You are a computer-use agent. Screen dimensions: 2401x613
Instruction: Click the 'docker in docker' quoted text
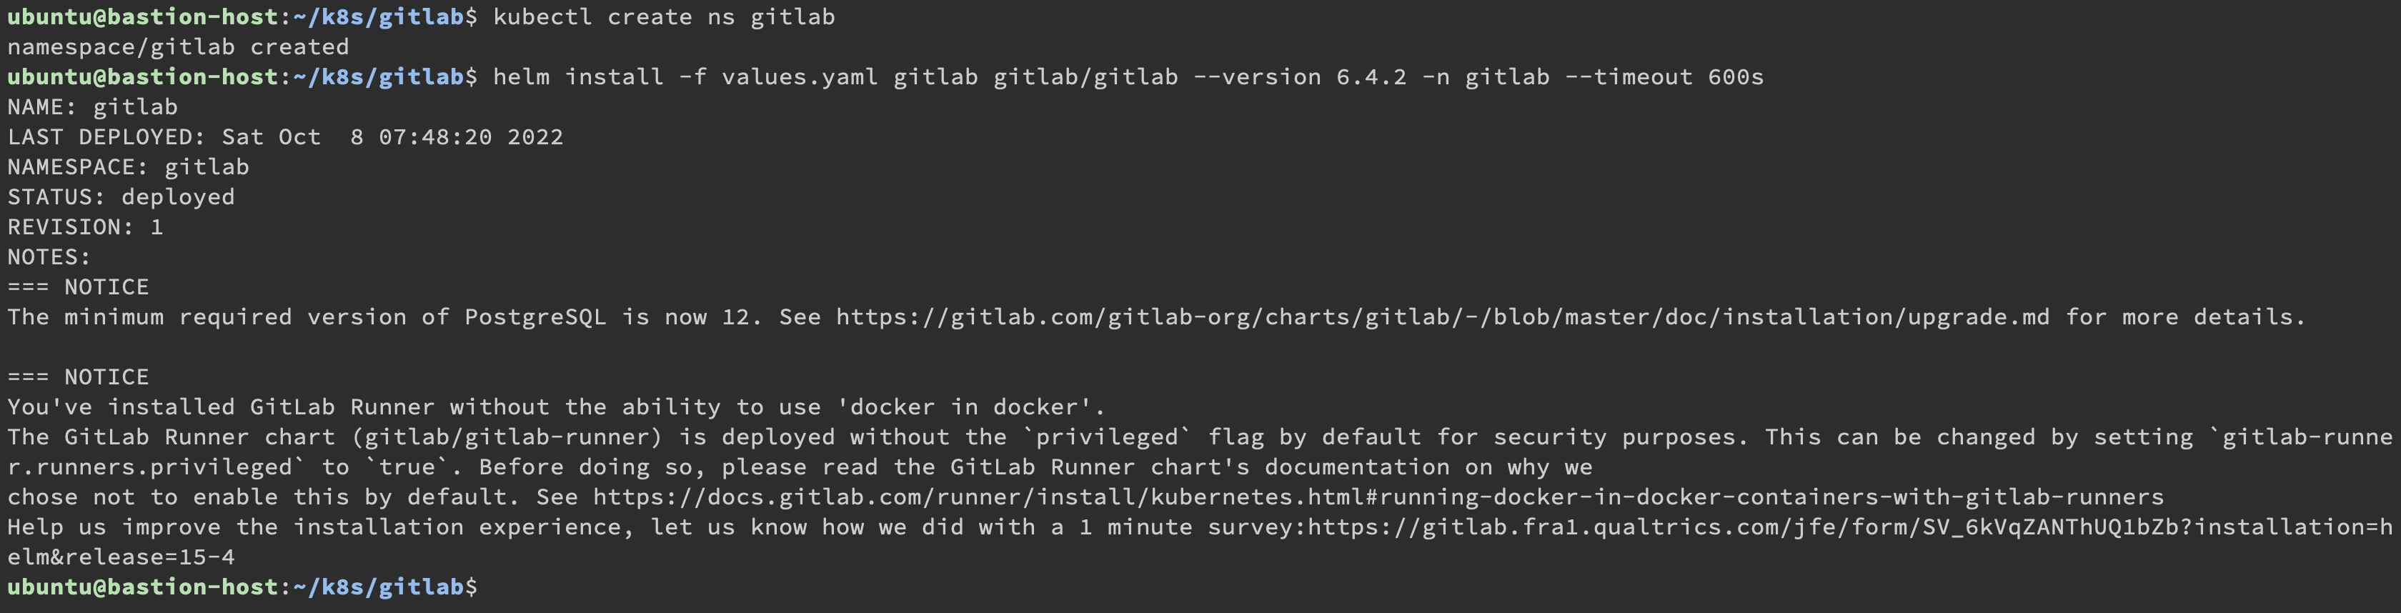point(970,407)
